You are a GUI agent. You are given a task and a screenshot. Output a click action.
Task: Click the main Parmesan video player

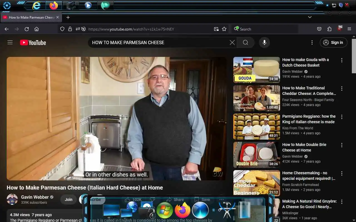(x=117, y=118)
